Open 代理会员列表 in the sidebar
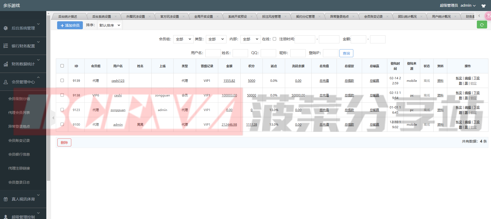The image size is (491, 219). point(19,113)
